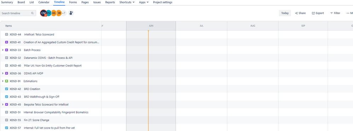The image size is (353, 131).
Task: Open the Calendar tab
Action: coord(44,2)
